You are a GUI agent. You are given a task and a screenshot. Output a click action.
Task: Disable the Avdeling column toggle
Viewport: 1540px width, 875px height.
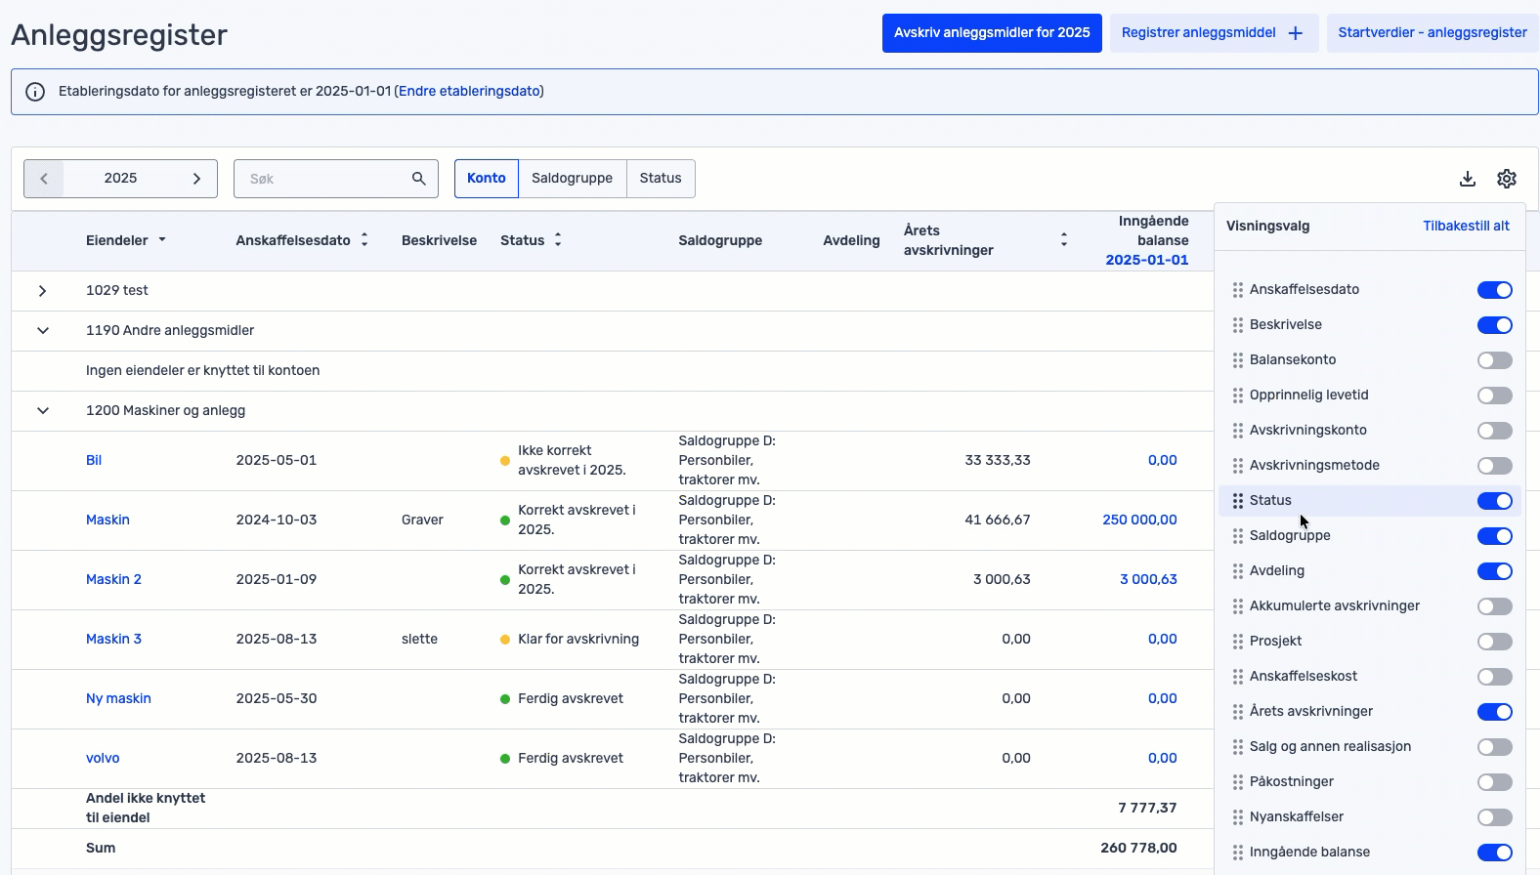(x=1494, y=571)
